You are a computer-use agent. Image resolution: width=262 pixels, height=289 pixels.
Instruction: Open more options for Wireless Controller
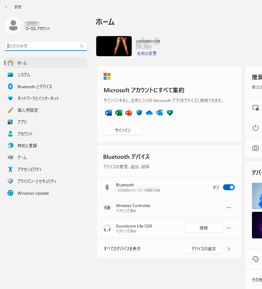229,208
